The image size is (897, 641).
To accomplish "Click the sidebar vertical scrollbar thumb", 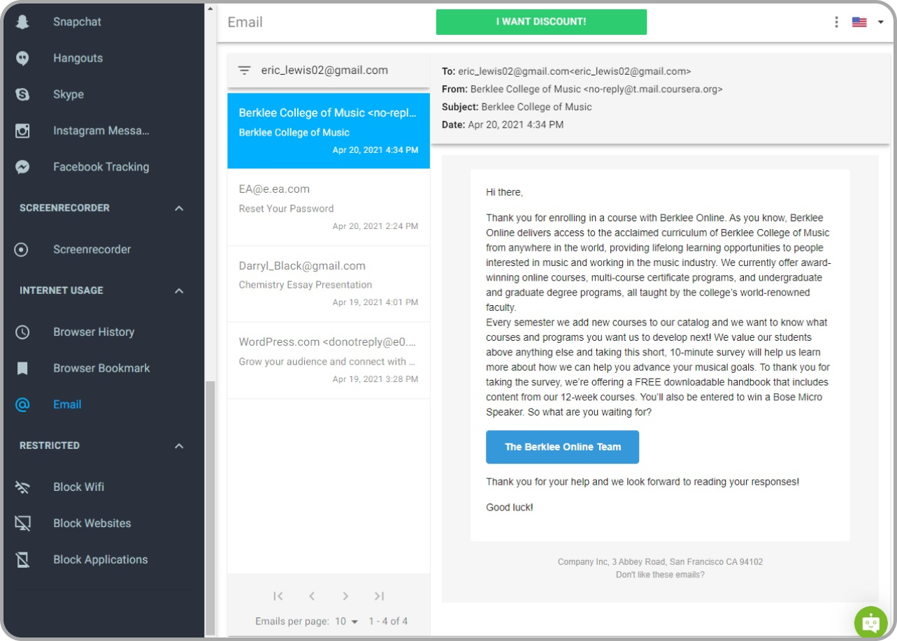I will tap(210, 508).
